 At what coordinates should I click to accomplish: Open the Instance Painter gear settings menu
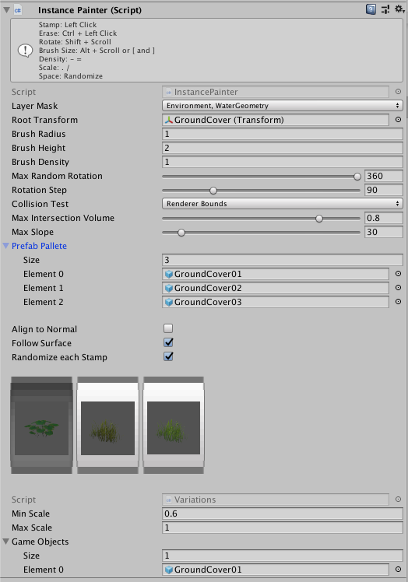(x=399, y=9)
